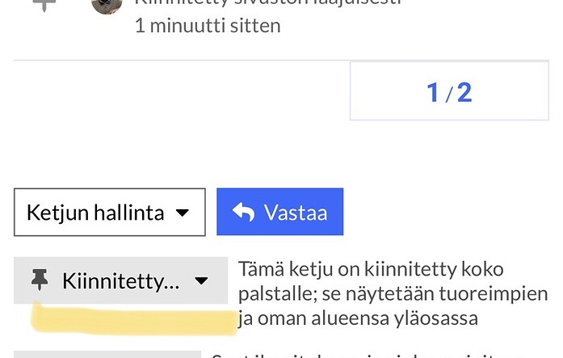Click the caret arrow next to Kiinnitetty…
Viewport: 563px width, 358px height.
202,280
